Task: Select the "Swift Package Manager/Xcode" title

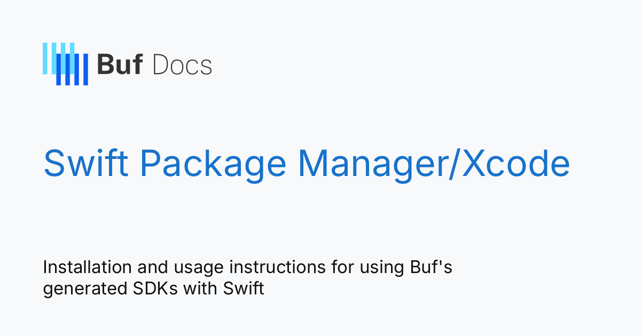Action: (306, 164)
